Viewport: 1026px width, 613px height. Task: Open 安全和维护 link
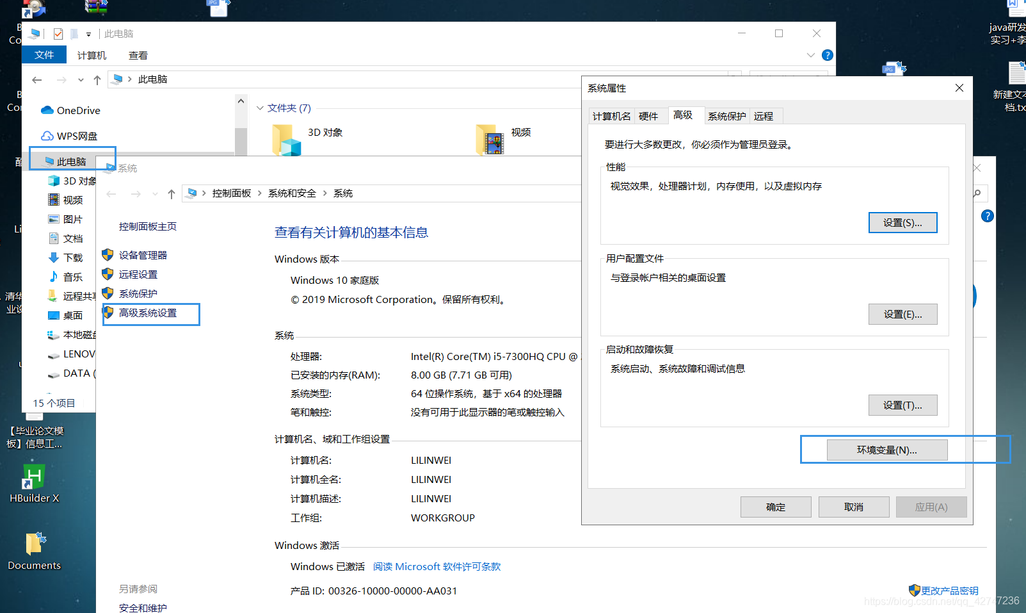point(143,608)
